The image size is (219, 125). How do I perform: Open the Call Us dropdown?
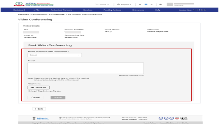[102, 5]
